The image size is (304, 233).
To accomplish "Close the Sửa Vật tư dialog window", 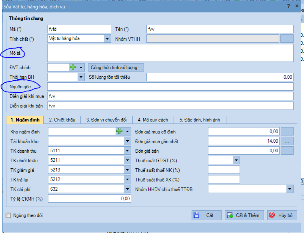I will (x=297, y=6).
